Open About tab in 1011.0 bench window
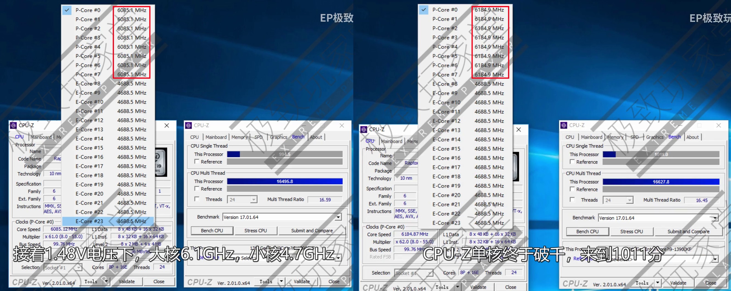Screen dimensions: 731x291 pyautogui.click(x=692, y=137)
